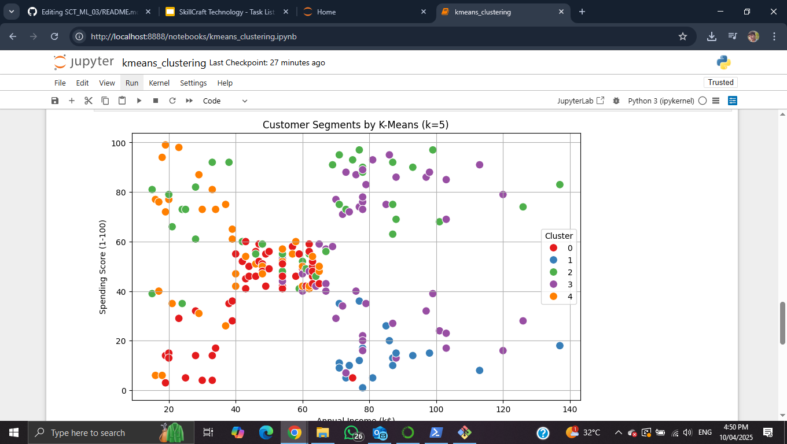Open the File menu

coord(60,83)
